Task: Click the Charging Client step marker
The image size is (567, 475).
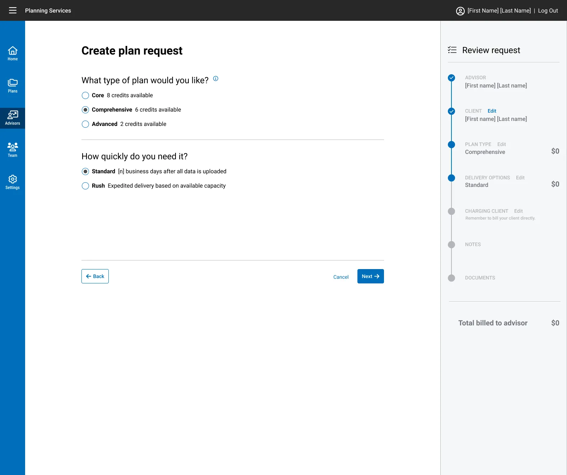Action: 451,211
